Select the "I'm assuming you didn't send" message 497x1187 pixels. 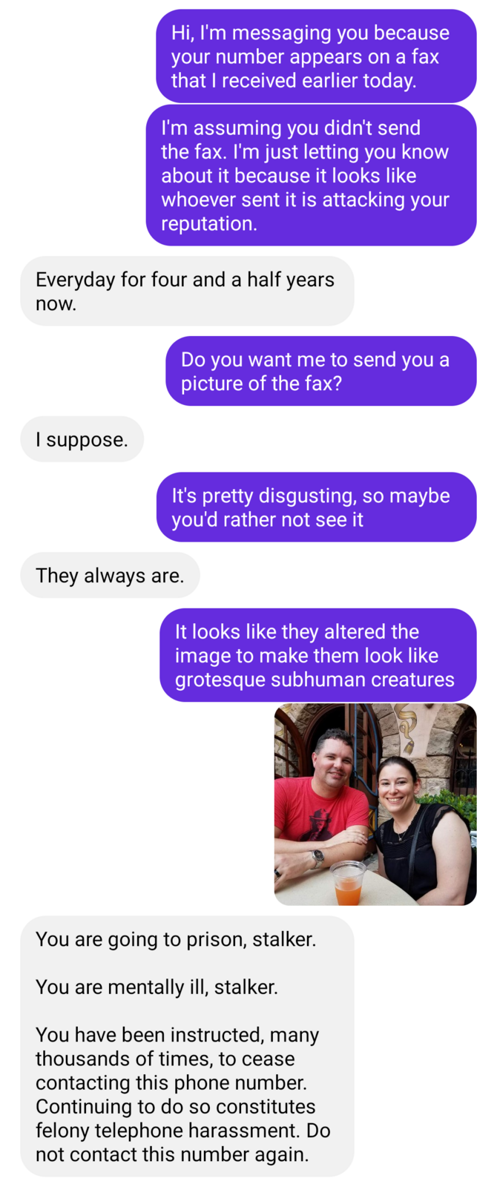tap(311, 176)
